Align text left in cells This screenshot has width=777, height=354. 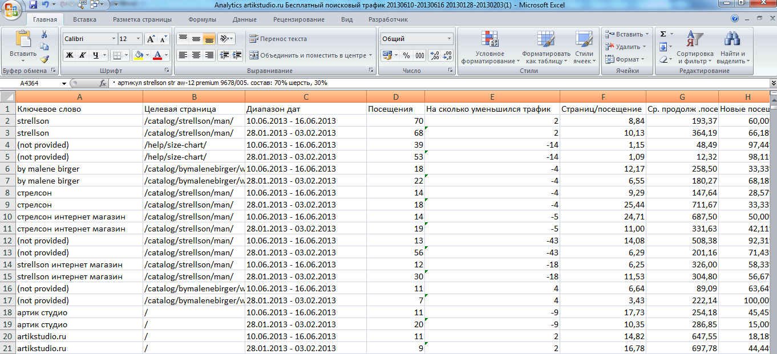pyautogui.click(x=183, y=55)
